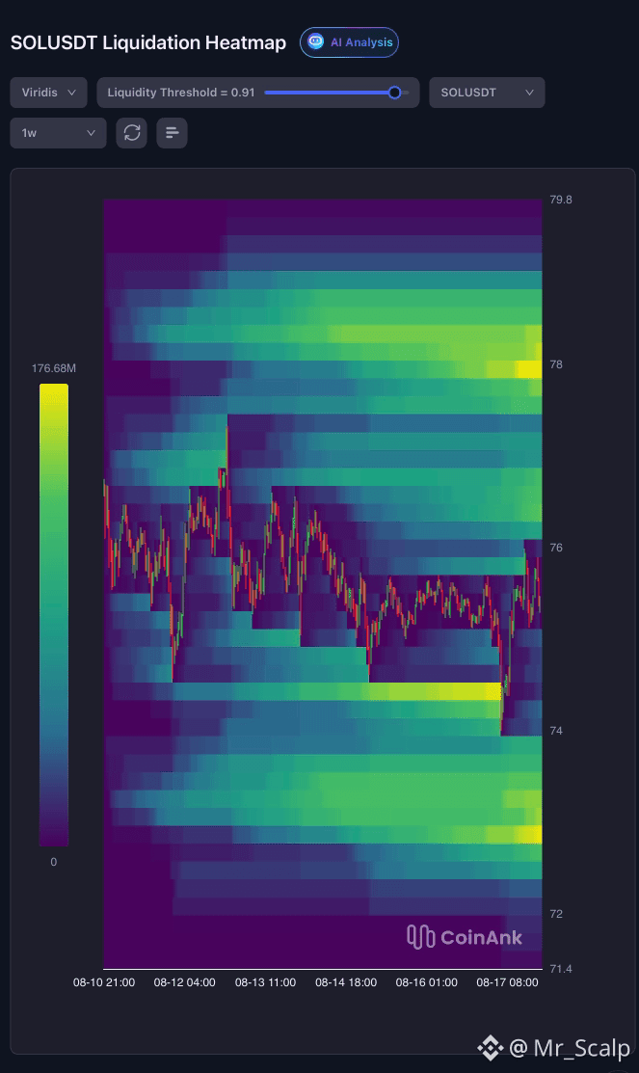
Task: Adjust the Liquidity Threshold slider handle
Action: click(394, 93)
